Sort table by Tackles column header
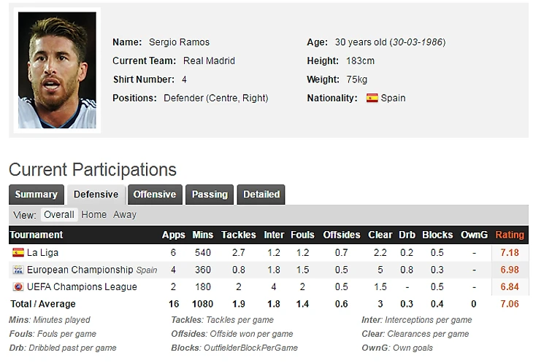Viewport: 533px width, 363px height. [x=239, y=235]
